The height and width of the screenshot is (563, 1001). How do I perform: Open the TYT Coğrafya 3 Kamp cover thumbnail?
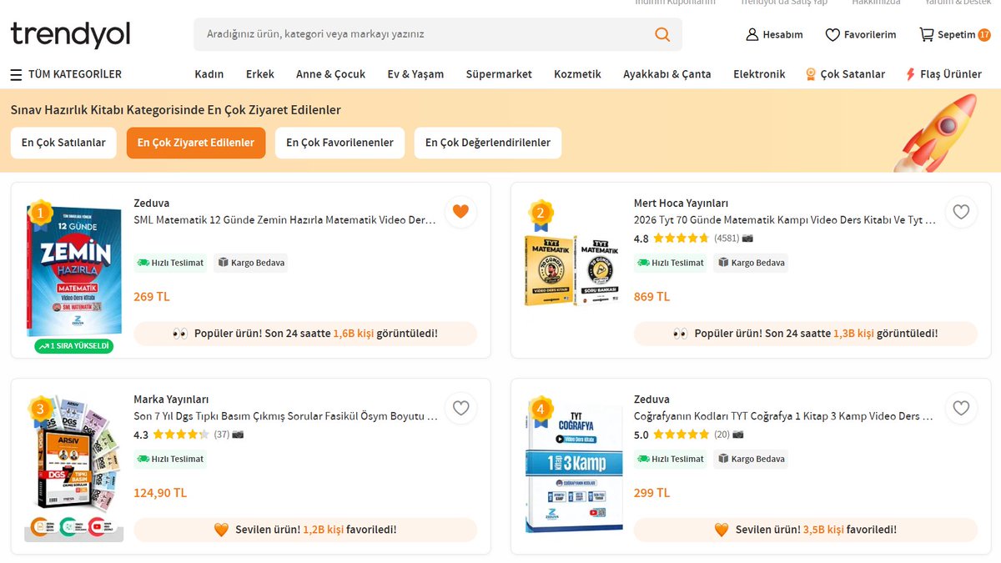click(574, 469)
